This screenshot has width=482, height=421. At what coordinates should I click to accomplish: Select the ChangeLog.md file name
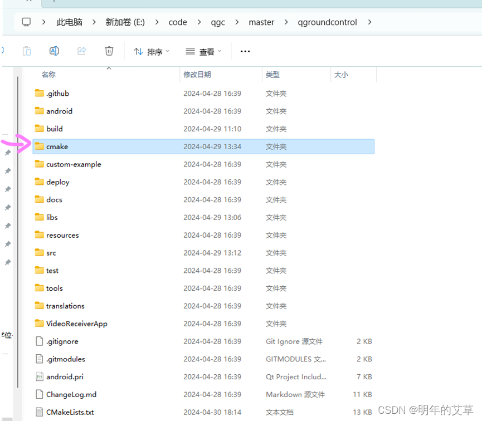pos(71,395)
